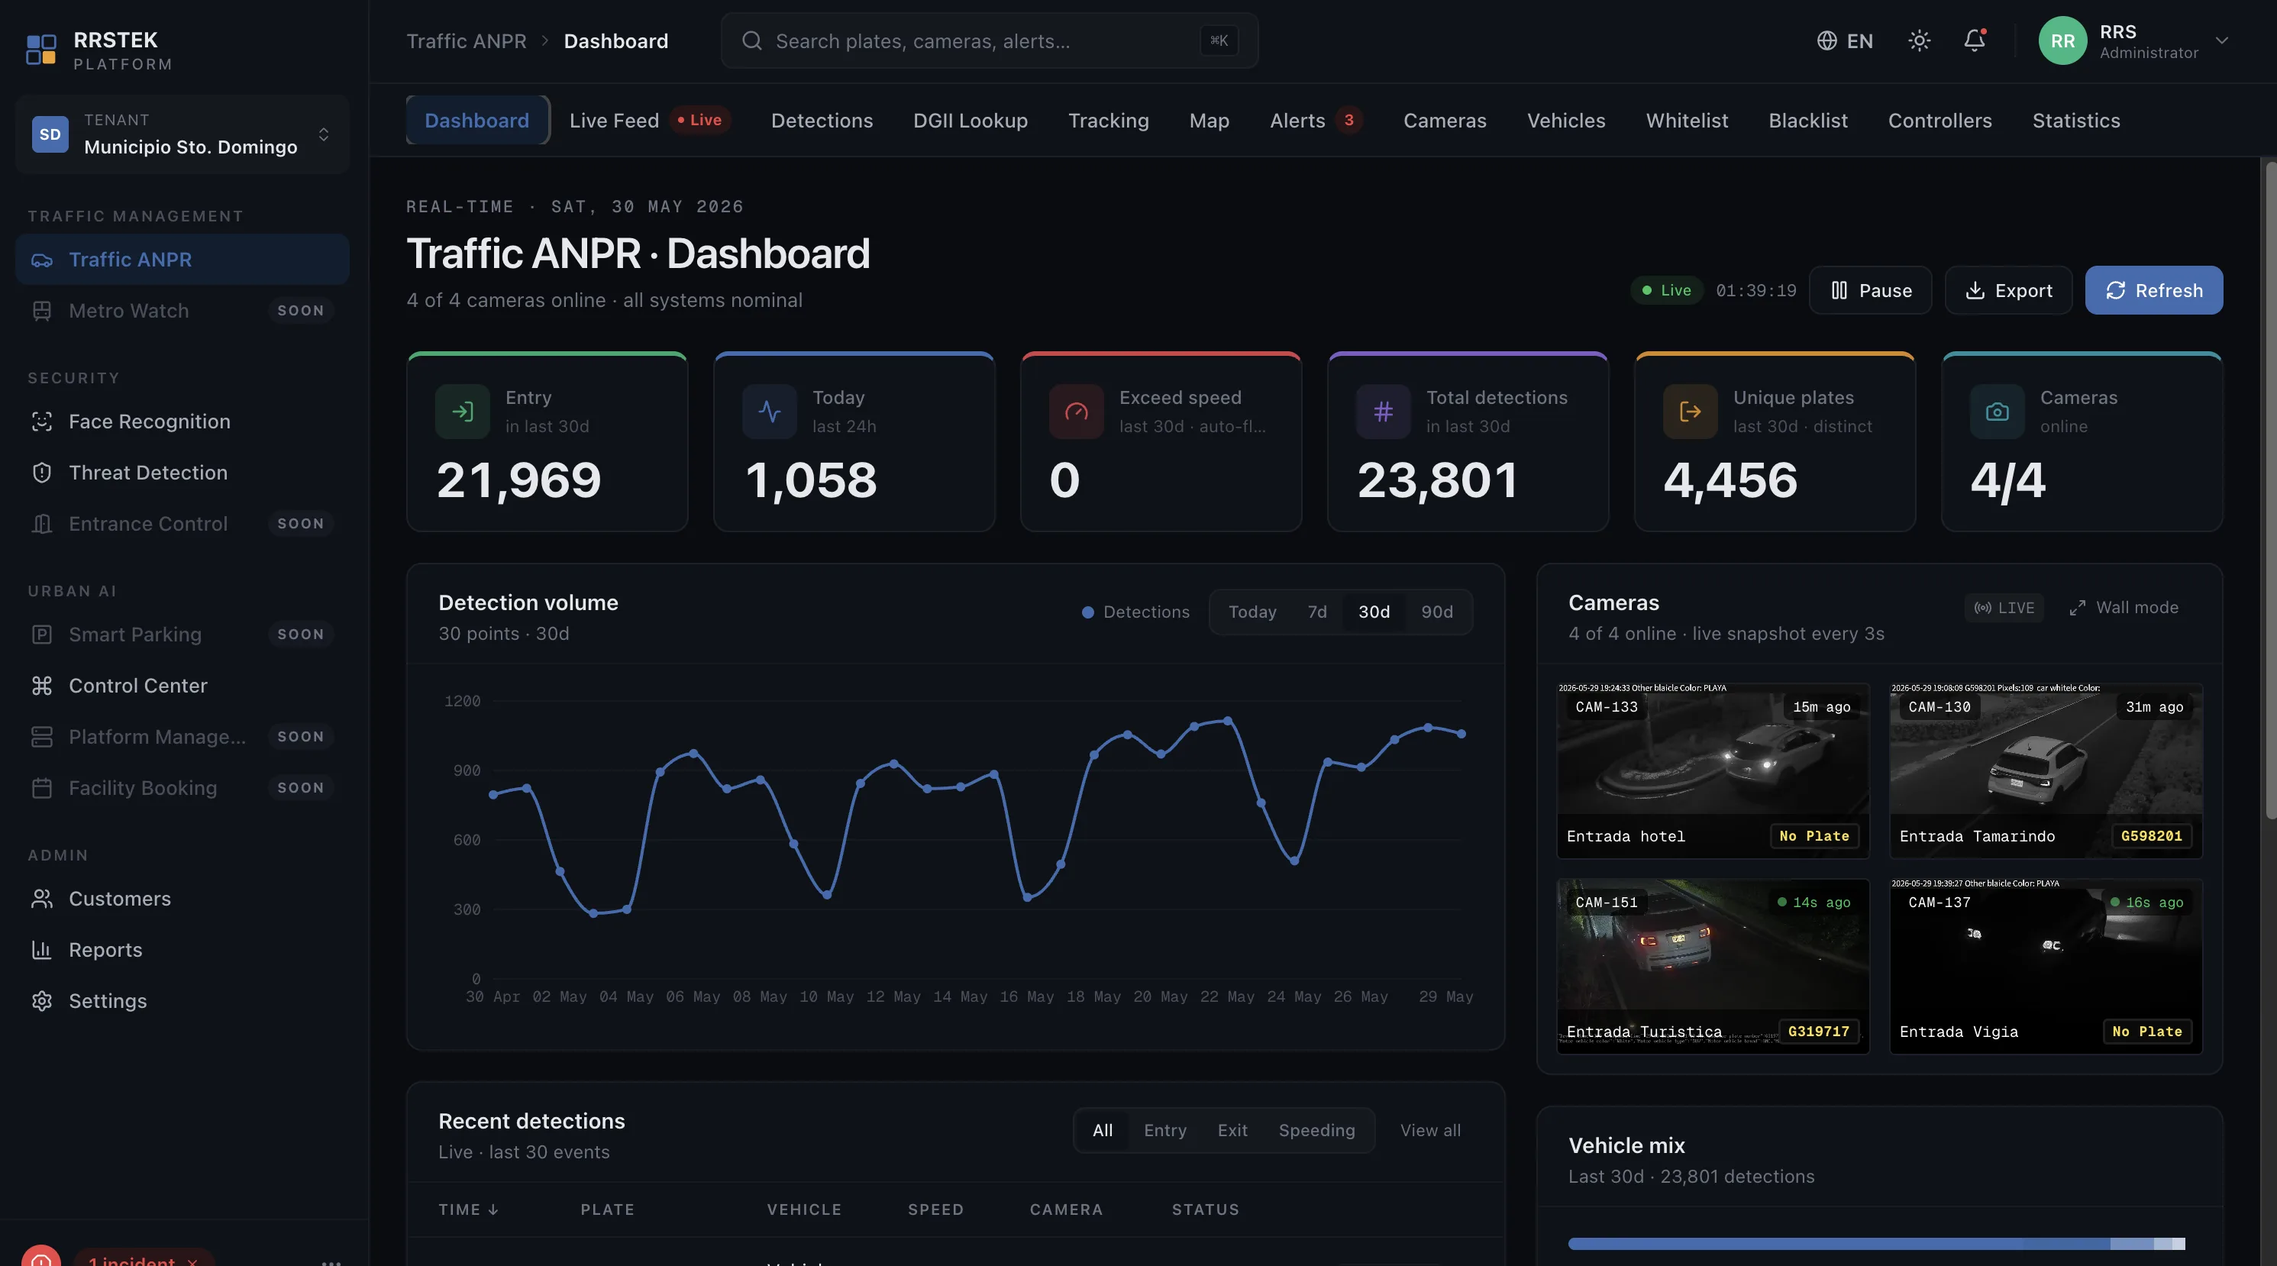2277x1266 pixels.
Task: Filter recent detections by Entry
Action: 1165,1130
